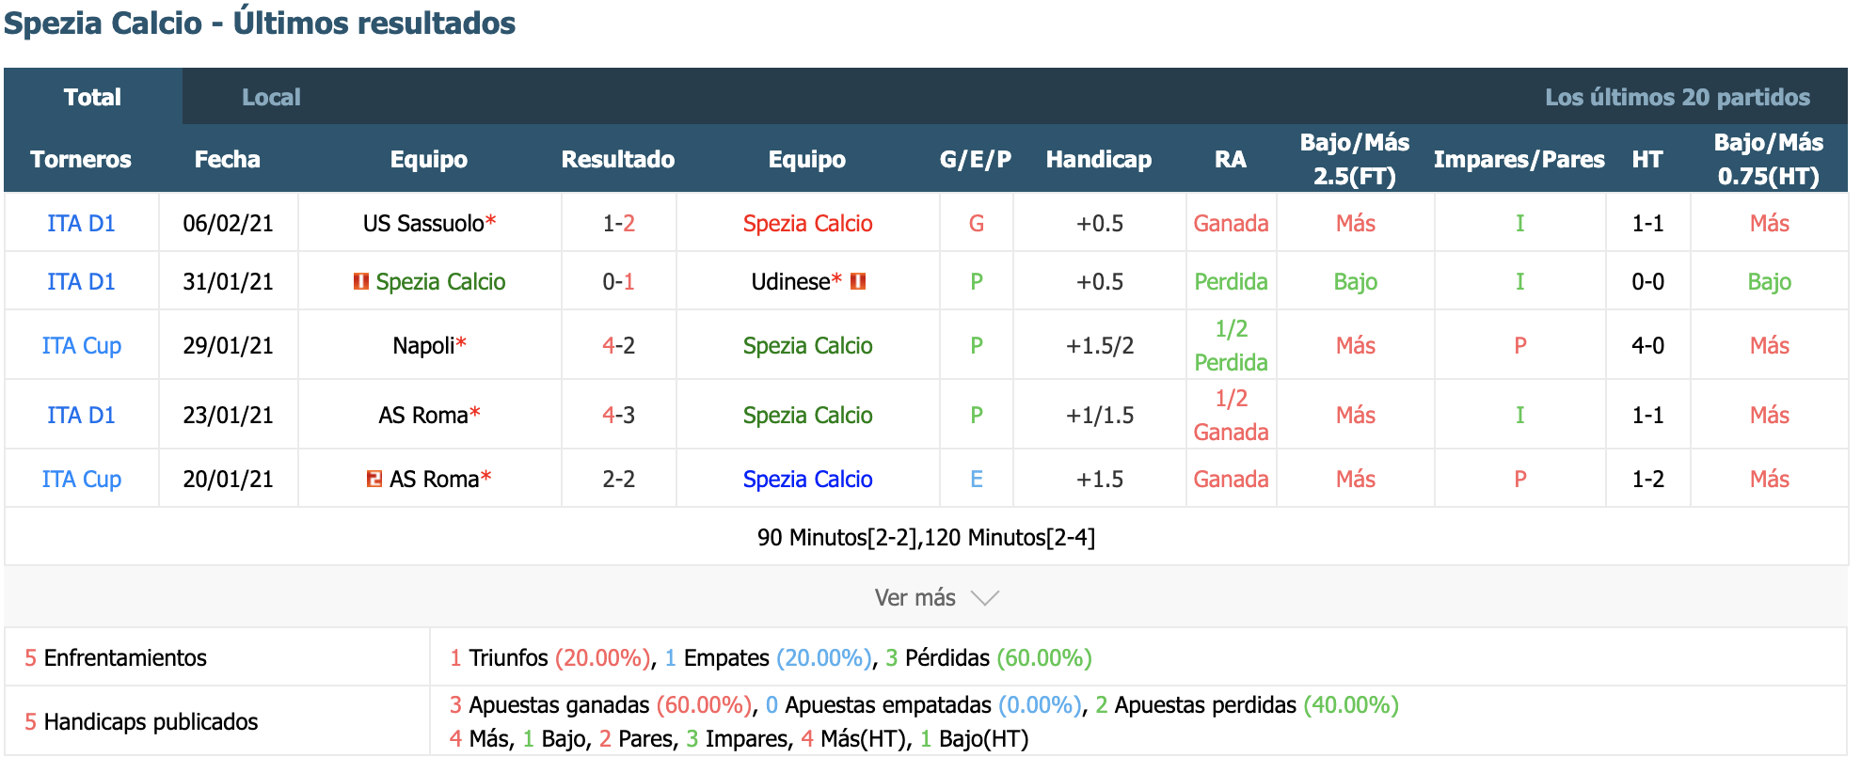Click the Ver más chevron arrow
Image resolution: width=1861 pixels, height=773 pixels.
coord(984,598)
